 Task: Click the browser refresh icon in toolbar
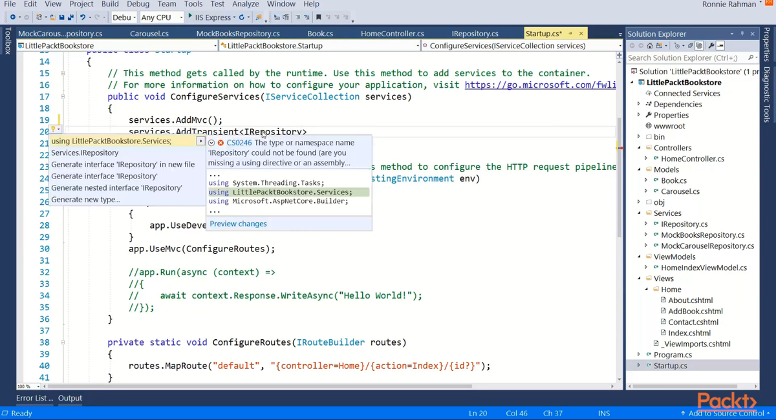[x=242, y=17]
